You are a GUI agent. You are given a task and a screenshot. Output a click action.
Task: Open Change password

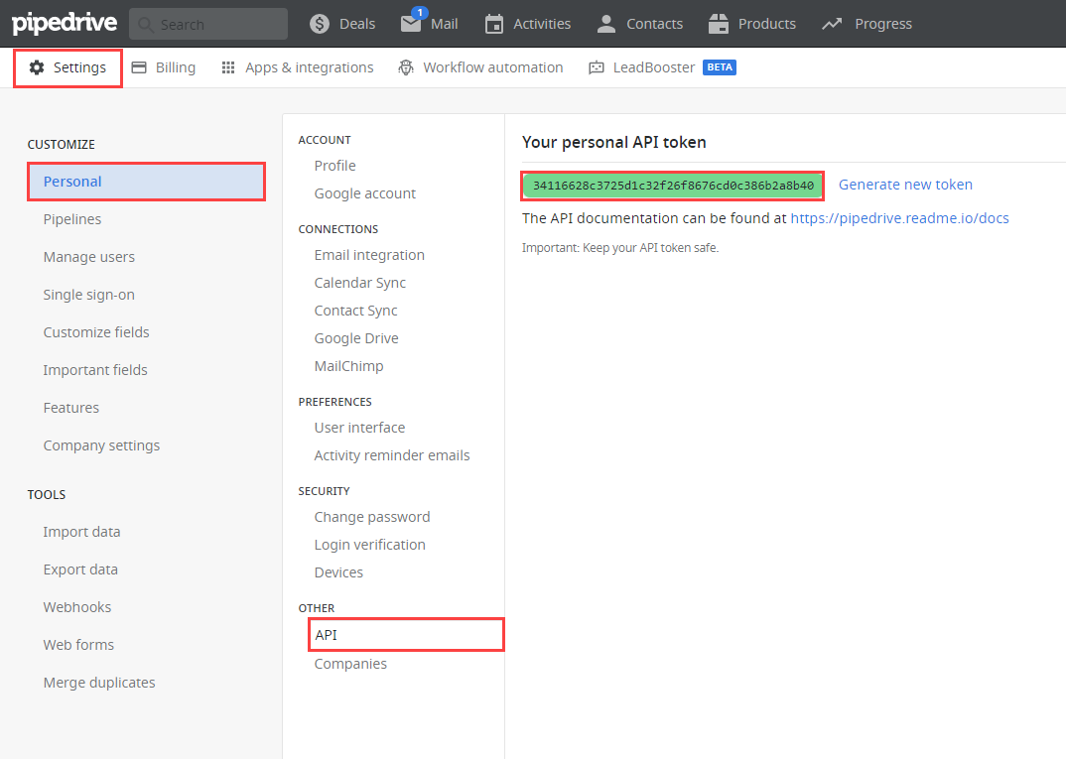[x=372, y=517]
